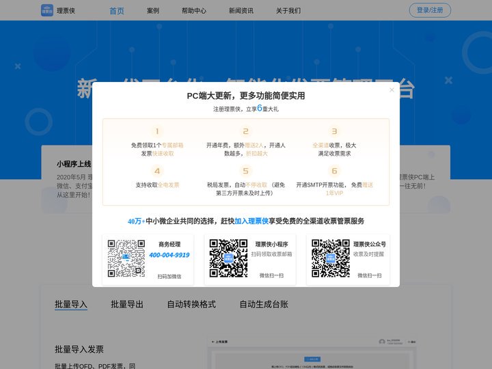This screenshot has width=492, height=369.
Task: Click the 小程序上线 news heading
Action: tap(74, 164)
